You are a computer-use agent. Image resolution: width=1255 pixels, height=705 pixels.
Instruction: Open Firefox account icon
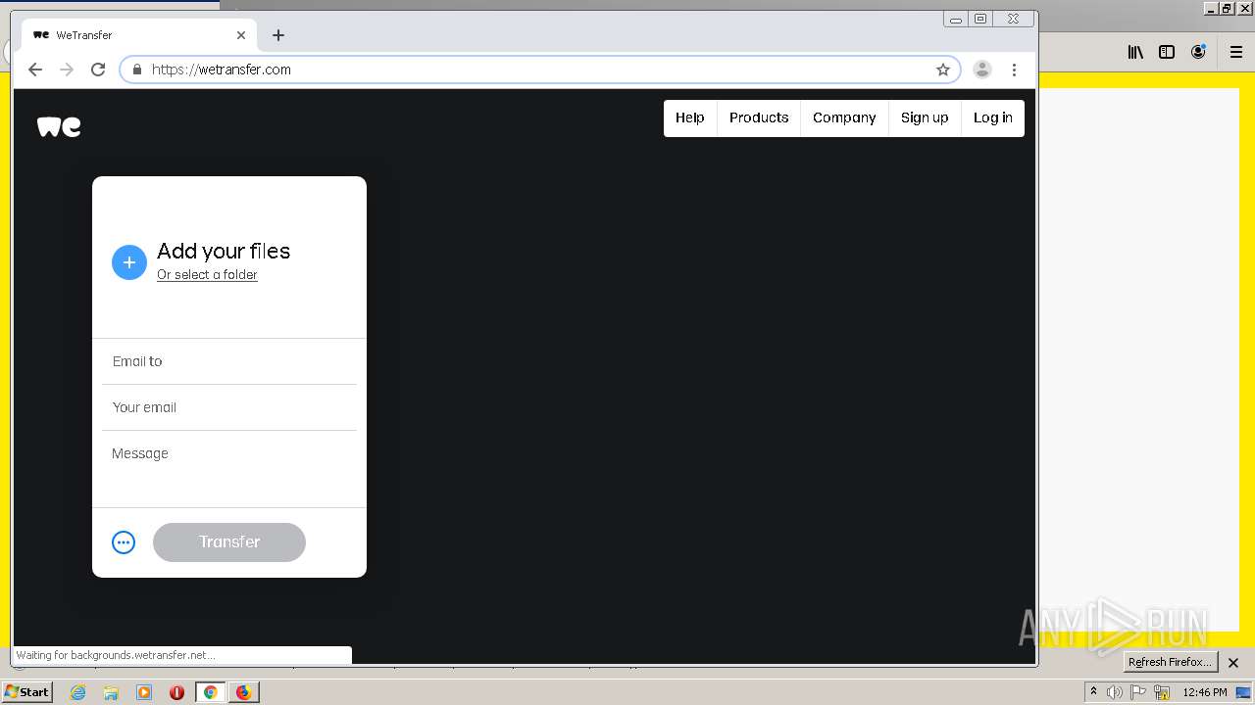[1198, 53]
